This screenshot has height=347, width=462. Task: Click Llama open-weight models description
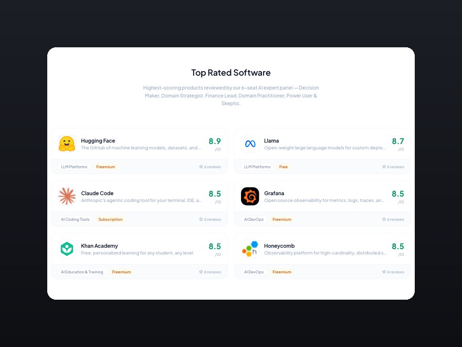pyautogui.click(x=324, y=148)
